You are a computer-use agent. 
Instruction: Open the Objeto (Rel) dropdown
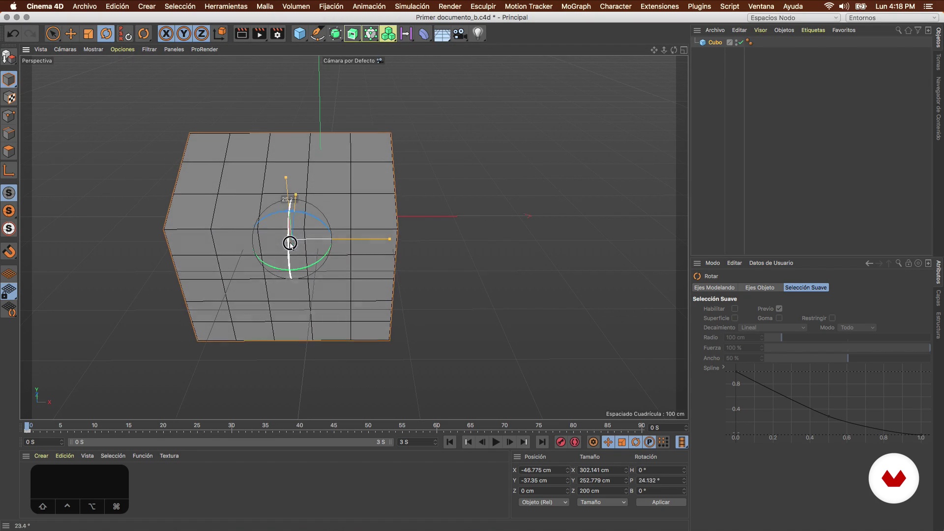pos(544,502)
